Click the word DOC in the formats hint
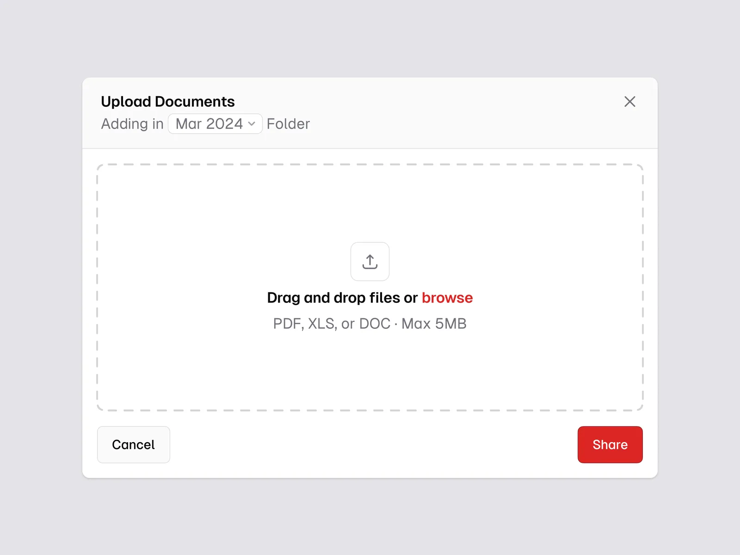The image size is (740, 555). click(375, 324)
